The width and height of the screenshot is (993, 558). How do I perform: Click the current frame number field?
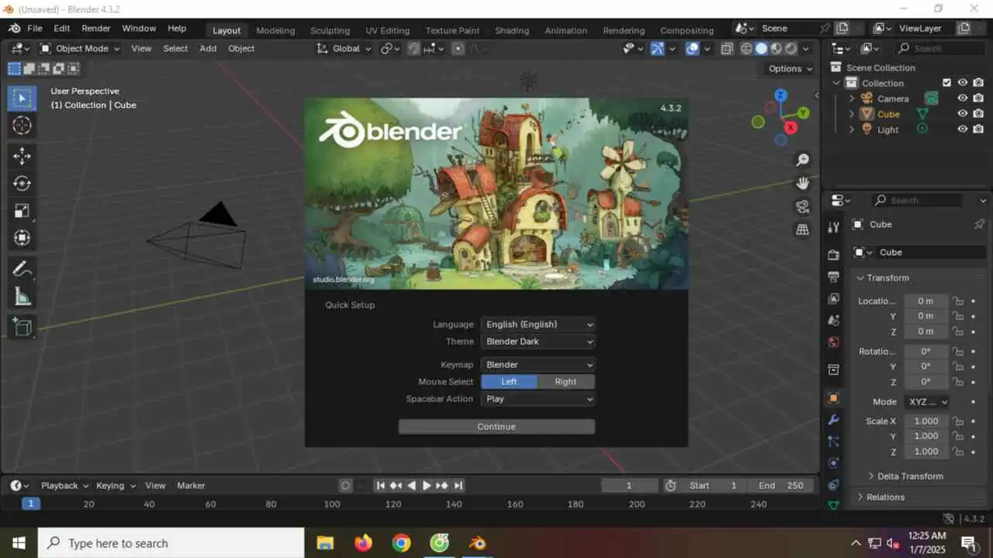[x=629, y=485]
